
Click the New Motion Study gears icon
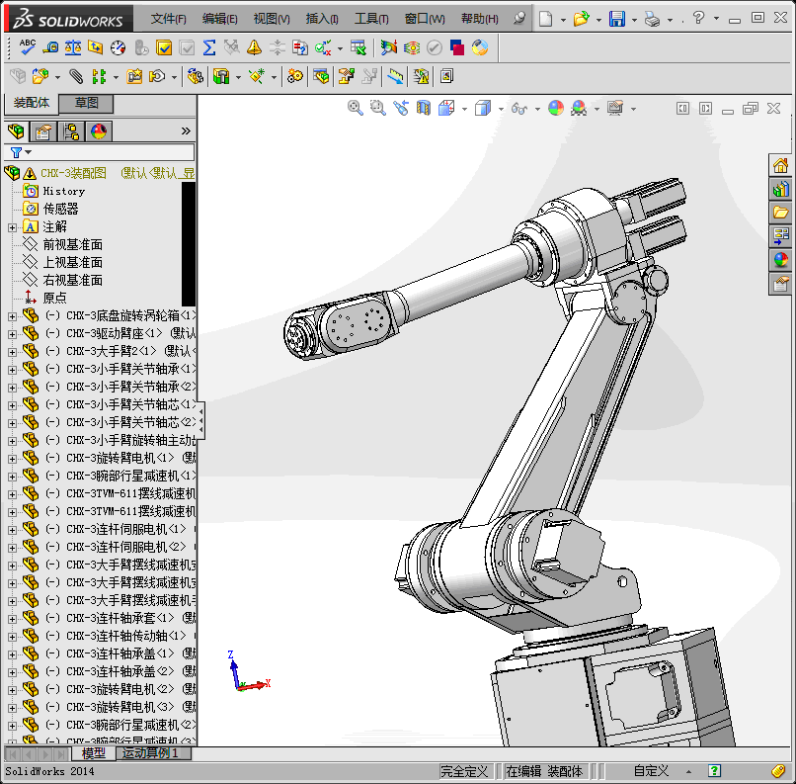tap(295, 77)
